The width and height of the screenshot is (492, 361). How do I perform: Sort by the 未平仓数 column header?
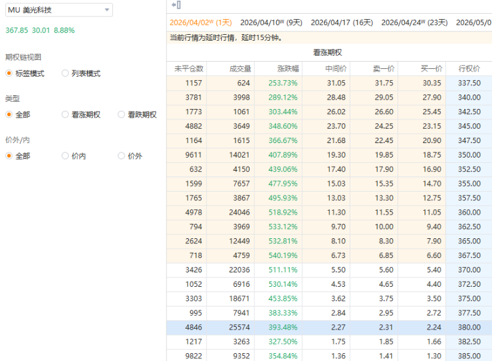[189, 69]
